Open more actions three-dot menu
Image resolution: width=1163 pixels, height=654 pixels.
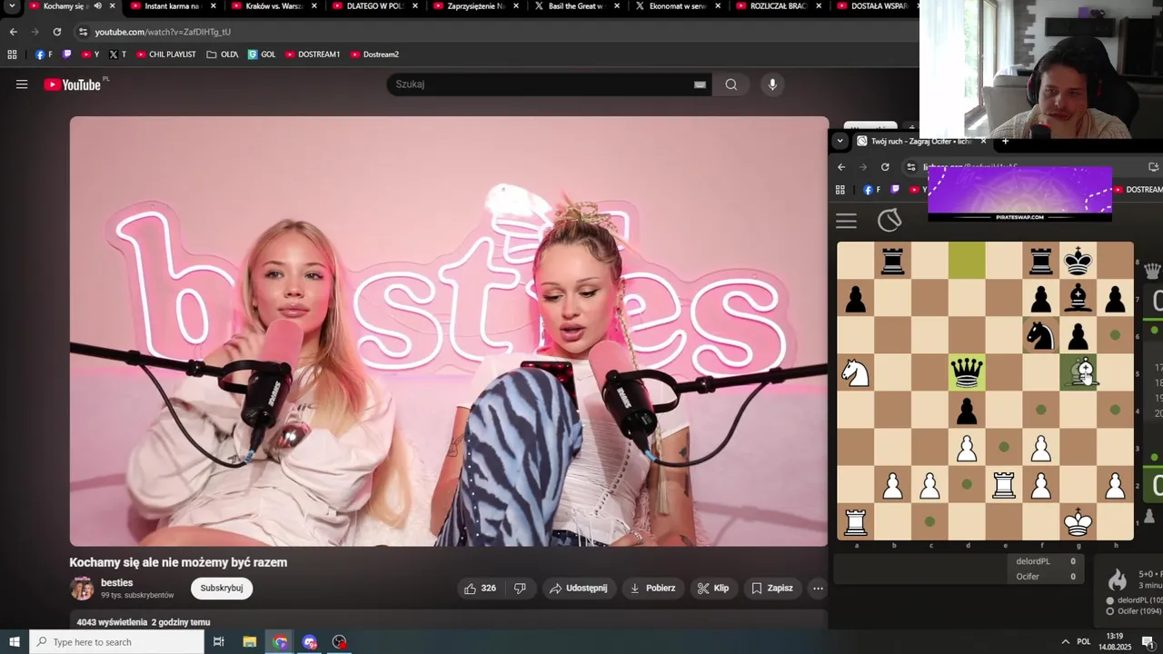click(818, 589)
